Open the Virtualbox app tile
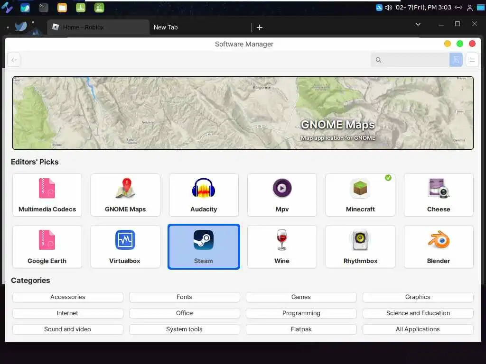Screen dimensions: 486x364 coord(125,246)
